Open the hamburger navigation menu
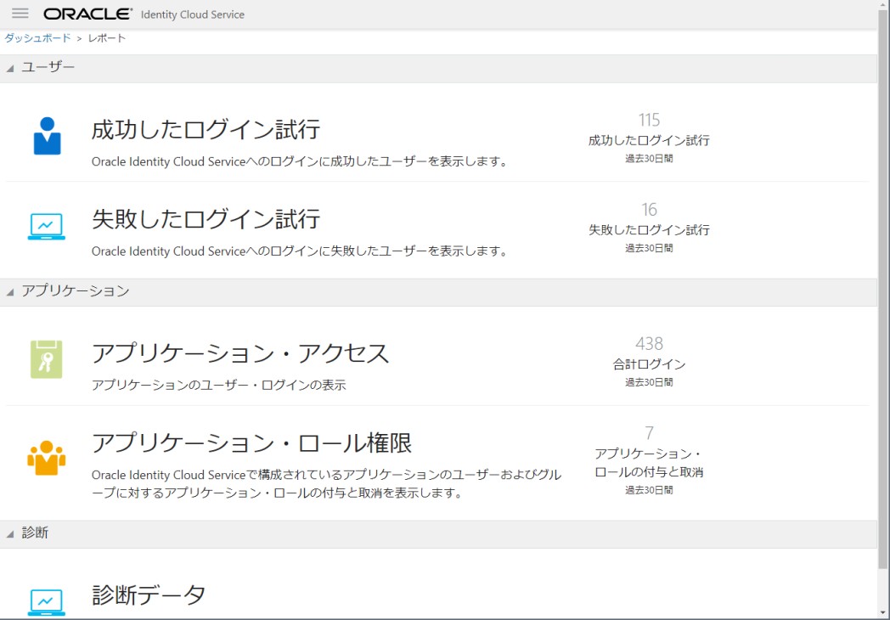Viewport: 890px width, 620px height. pos(20,13)
